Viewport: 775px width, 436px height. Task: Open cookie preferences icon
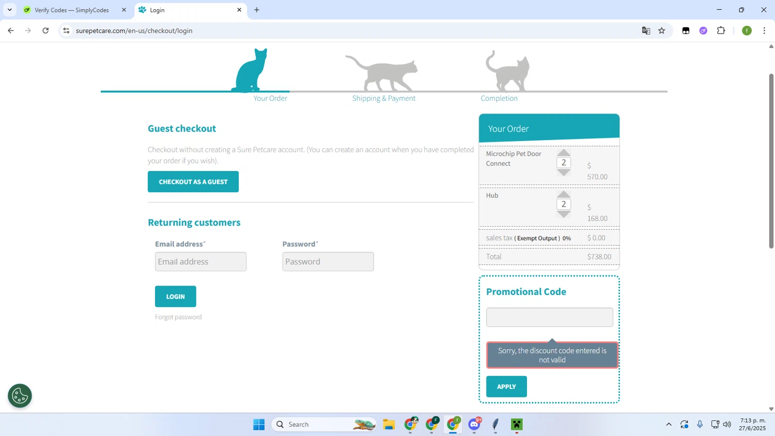(x=20, y=396)
